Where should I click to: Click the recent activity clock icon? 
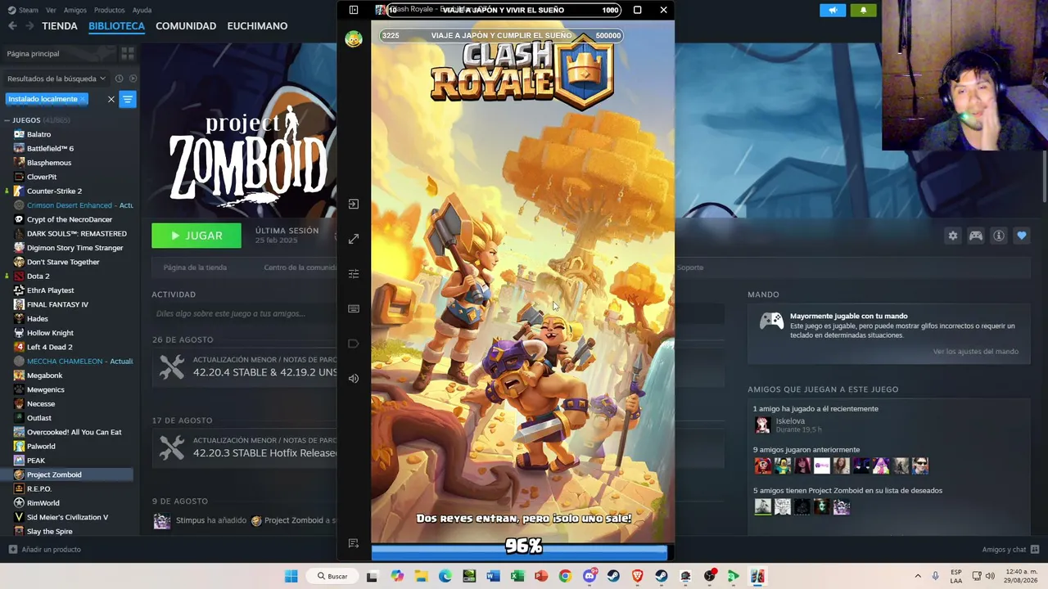119,79
